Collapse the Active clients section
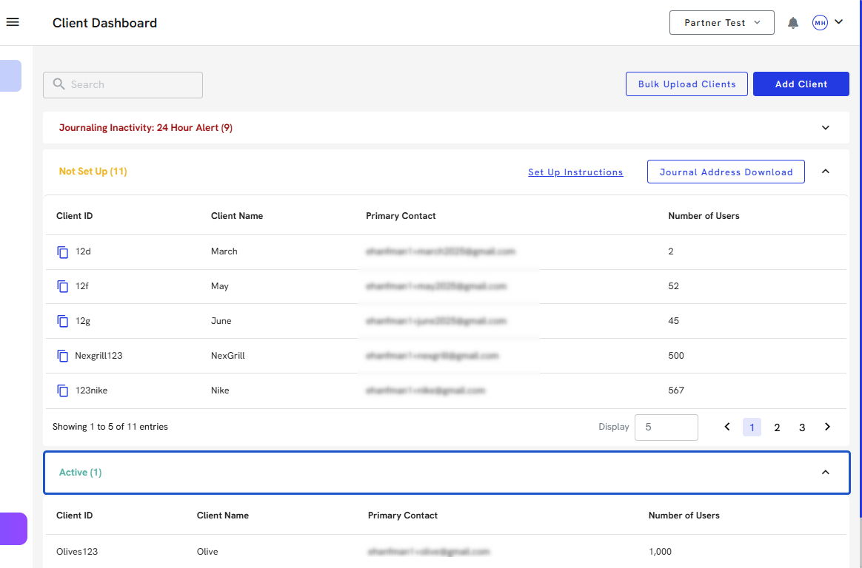 tap(826, 473)
